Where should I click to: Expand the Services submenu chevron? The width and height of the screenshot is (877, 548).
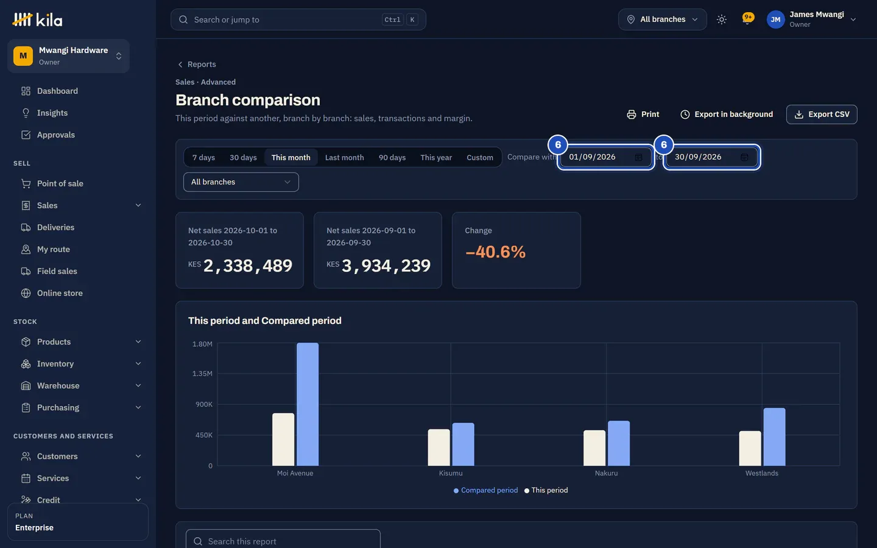click(138, 478)
